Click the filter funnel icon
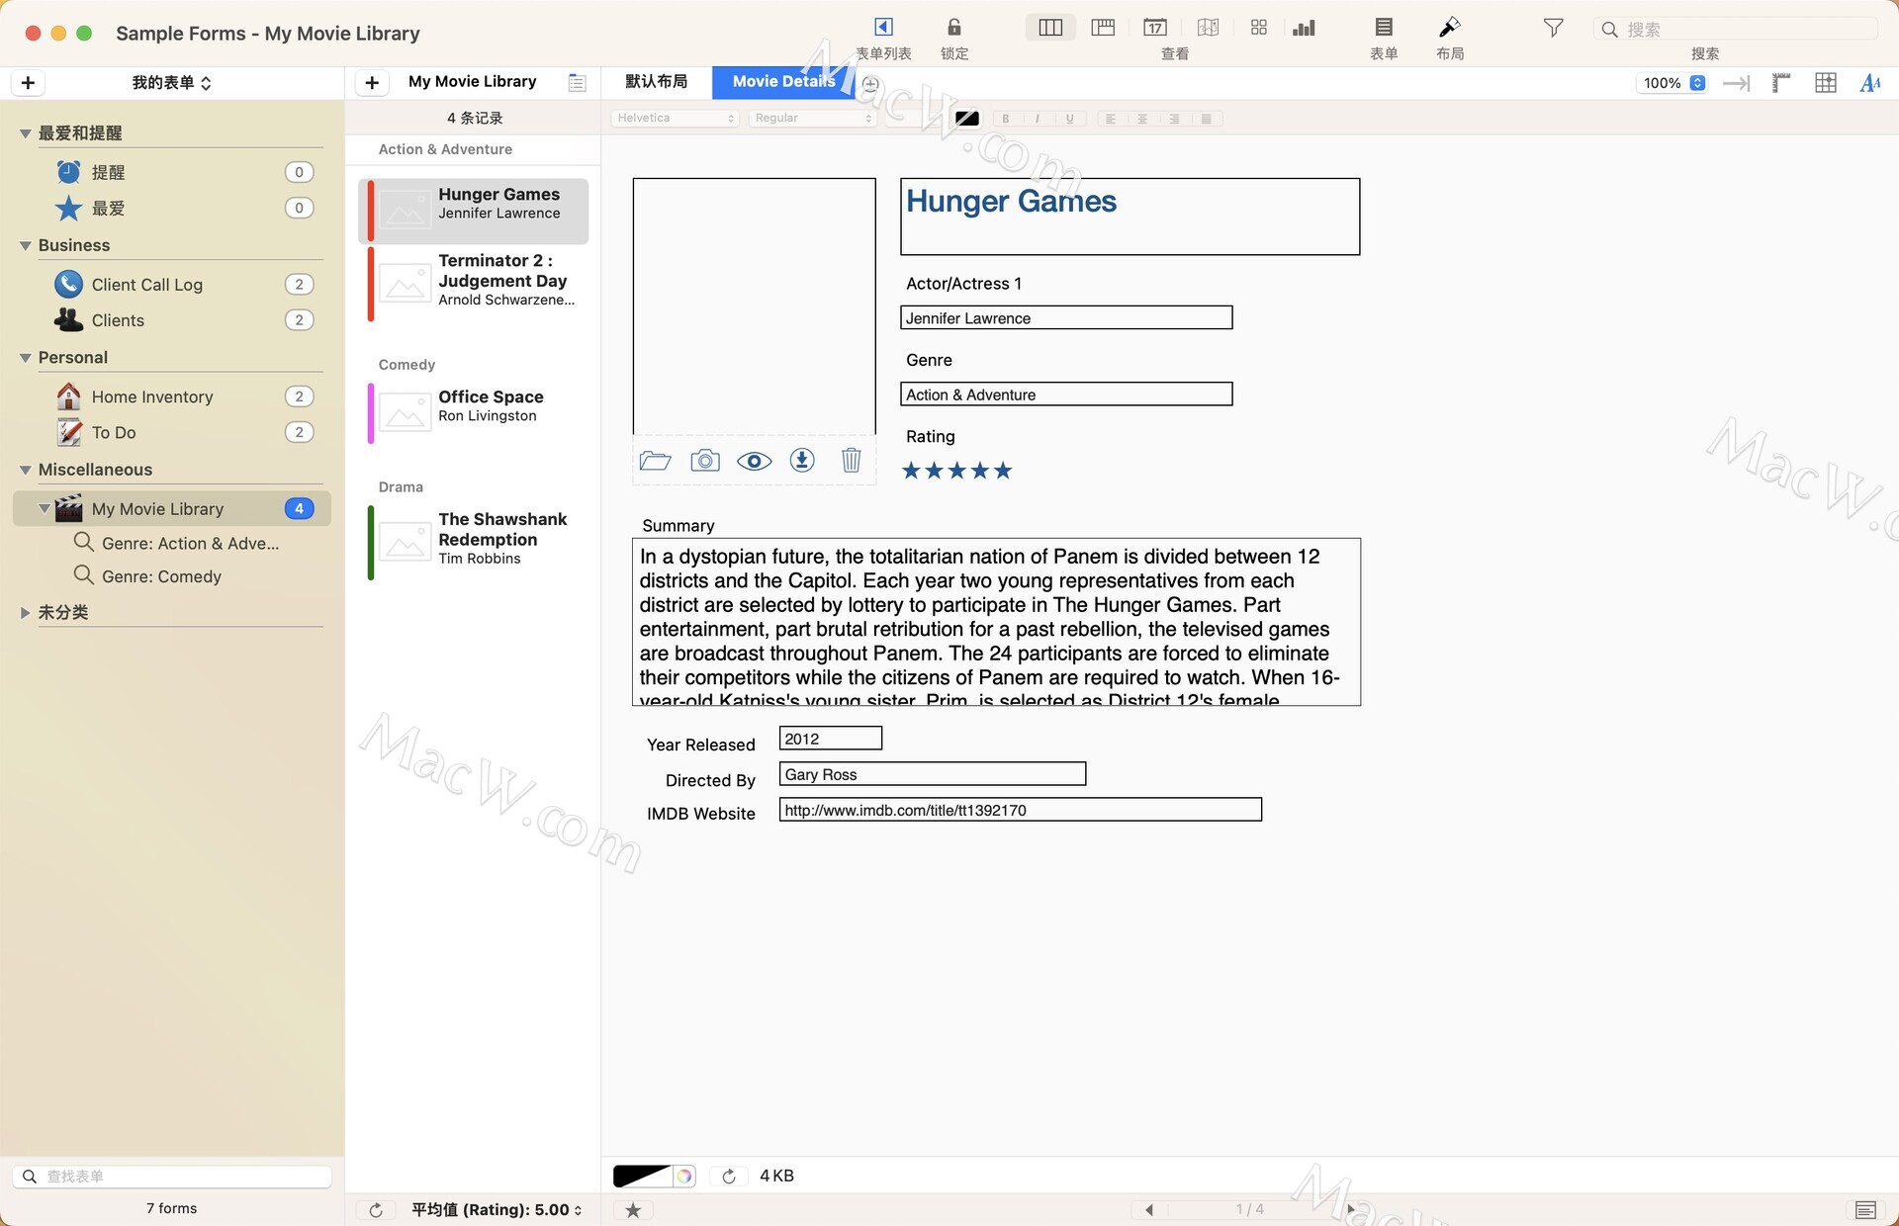 1553,28
